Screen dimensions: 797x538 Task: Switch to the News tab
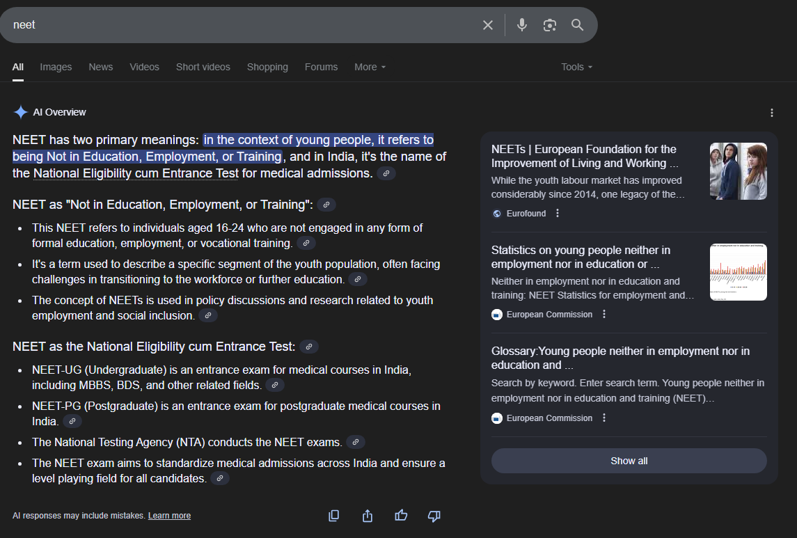point(101,67)
